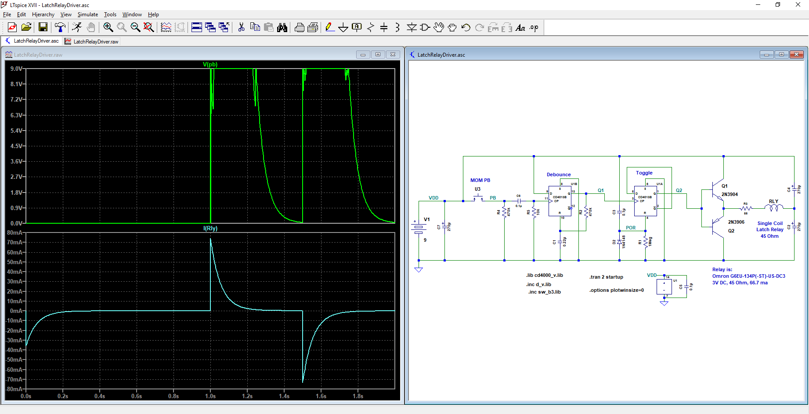This screenshot has height=414, width=809.
Task: Click the 'Debounce' label in the schematic
Action: pyautogui.click(x=559, y=174)
